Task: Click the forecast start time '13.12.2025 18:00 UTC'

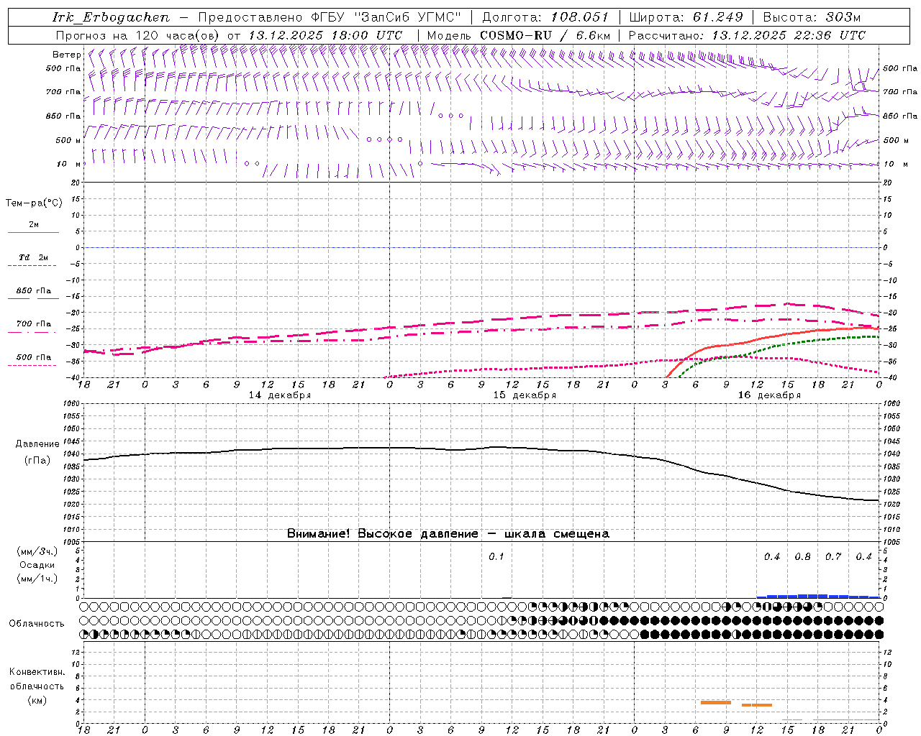Action: coord(325,35)
